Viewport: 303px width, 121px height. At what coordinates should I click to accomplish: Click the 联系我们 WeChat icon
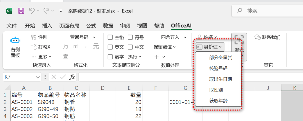(x=258, y=37)
